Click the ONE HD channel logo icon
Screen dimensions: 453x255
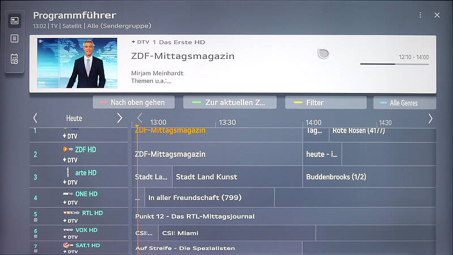tap(68, 194)
